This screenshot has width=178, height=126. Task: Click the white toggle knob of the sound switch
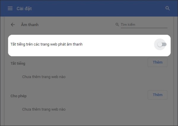click(x=160, y=44)
